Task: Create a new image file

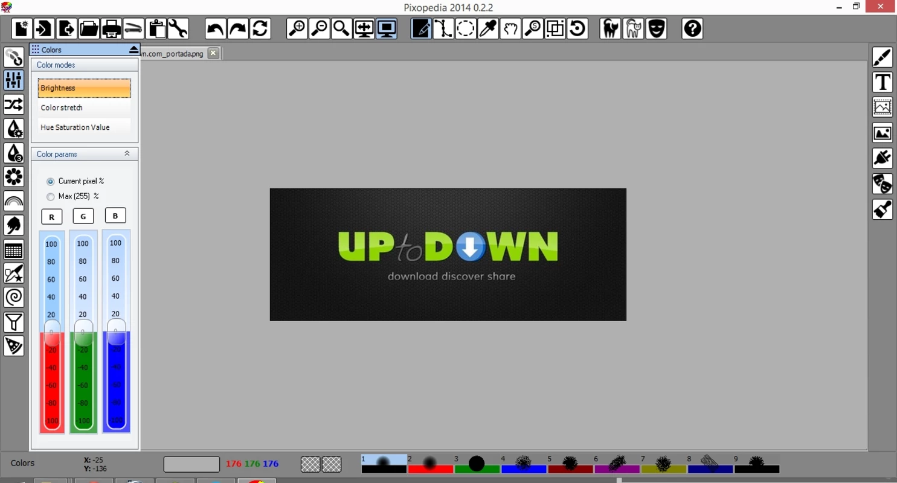Action: (22, 28)
